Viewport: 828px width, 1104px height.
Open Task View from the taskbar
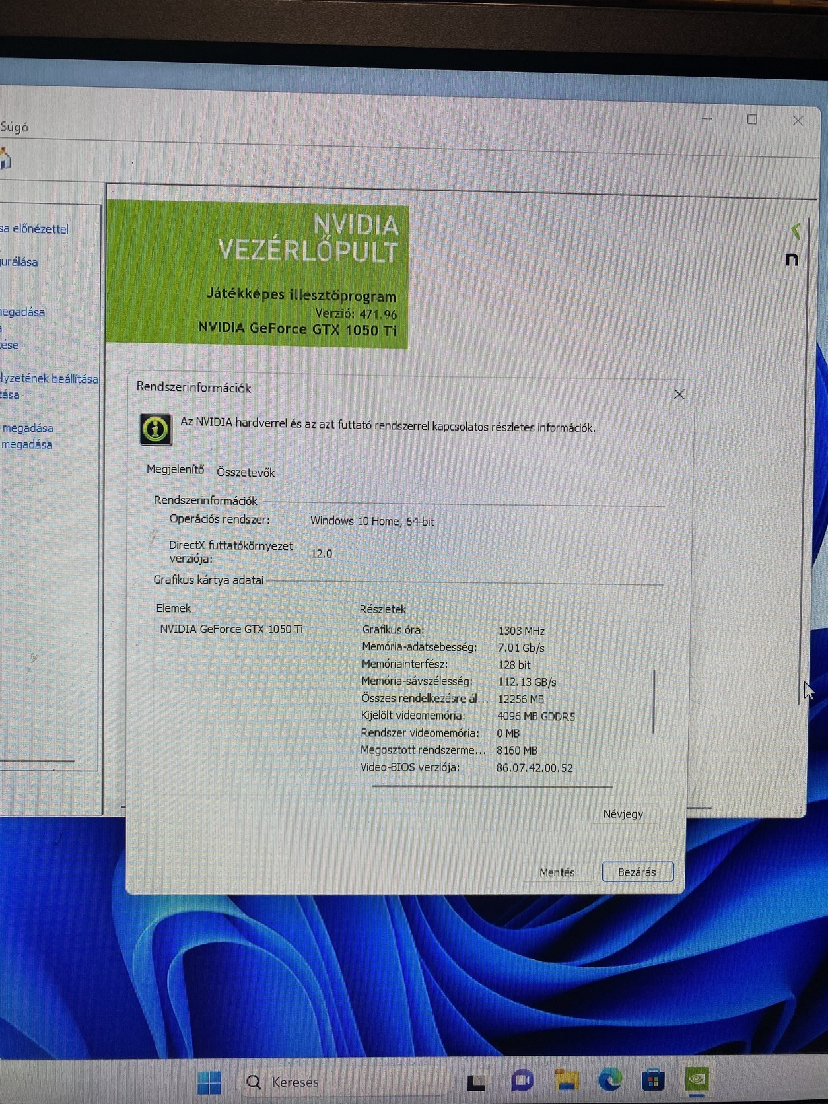(x=476, y=1082)
